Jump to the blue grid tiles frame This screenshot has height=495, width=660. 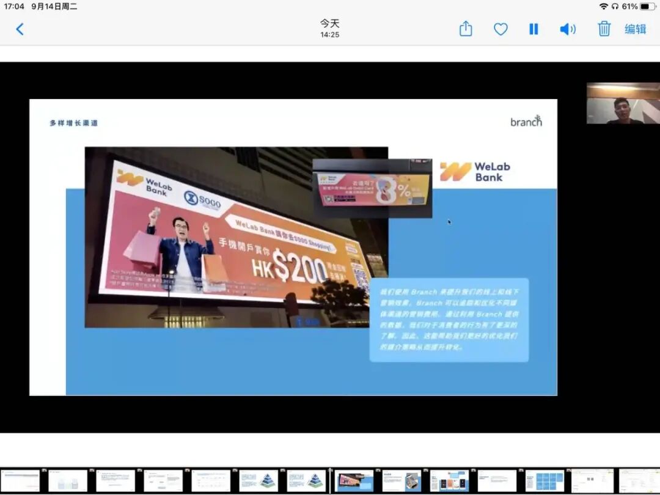(544, 481)
